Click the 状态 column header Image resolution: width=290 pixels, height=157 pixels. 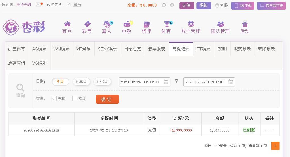(249, 118)
